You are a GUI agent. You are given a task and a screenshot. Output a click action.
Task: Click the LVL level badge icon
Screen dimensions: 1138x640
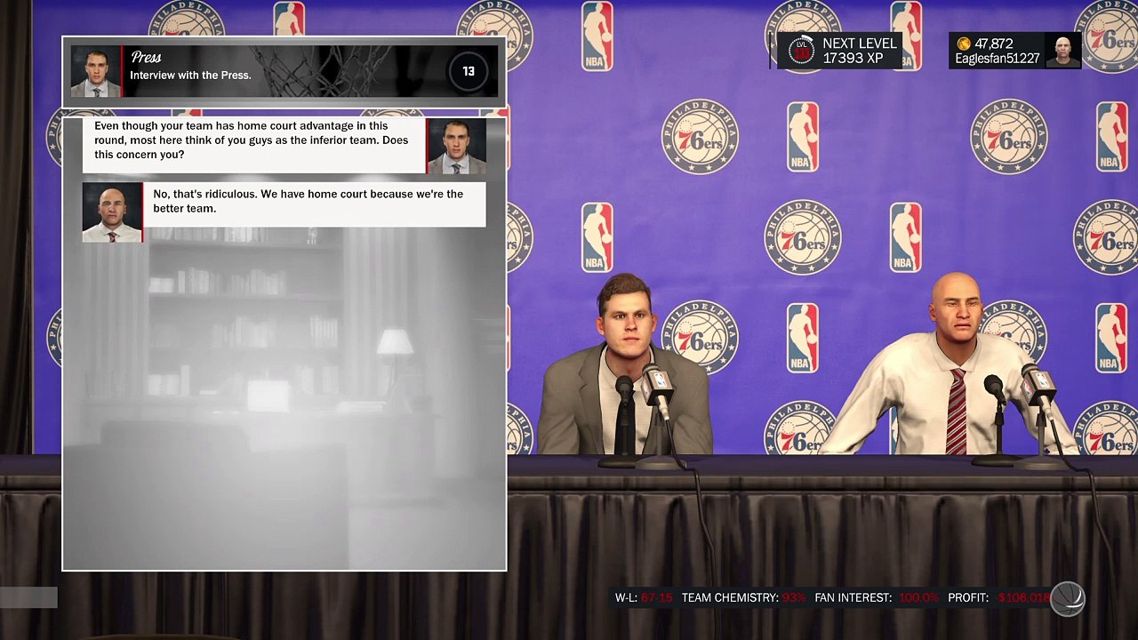tap(803, 51)
